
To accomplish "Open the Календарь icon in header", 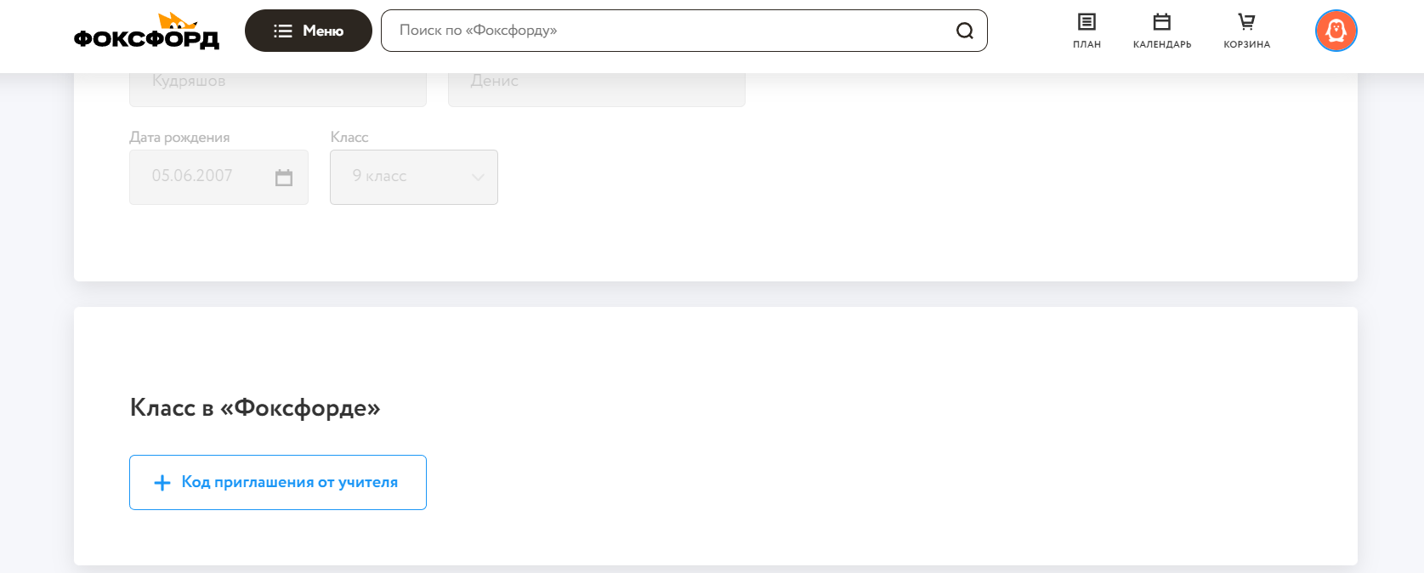I will tap(1162, 22).
